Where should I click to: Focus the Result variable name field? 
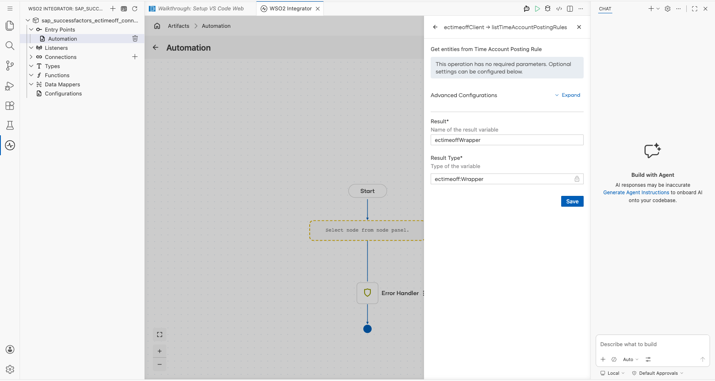tap(507, 140)
